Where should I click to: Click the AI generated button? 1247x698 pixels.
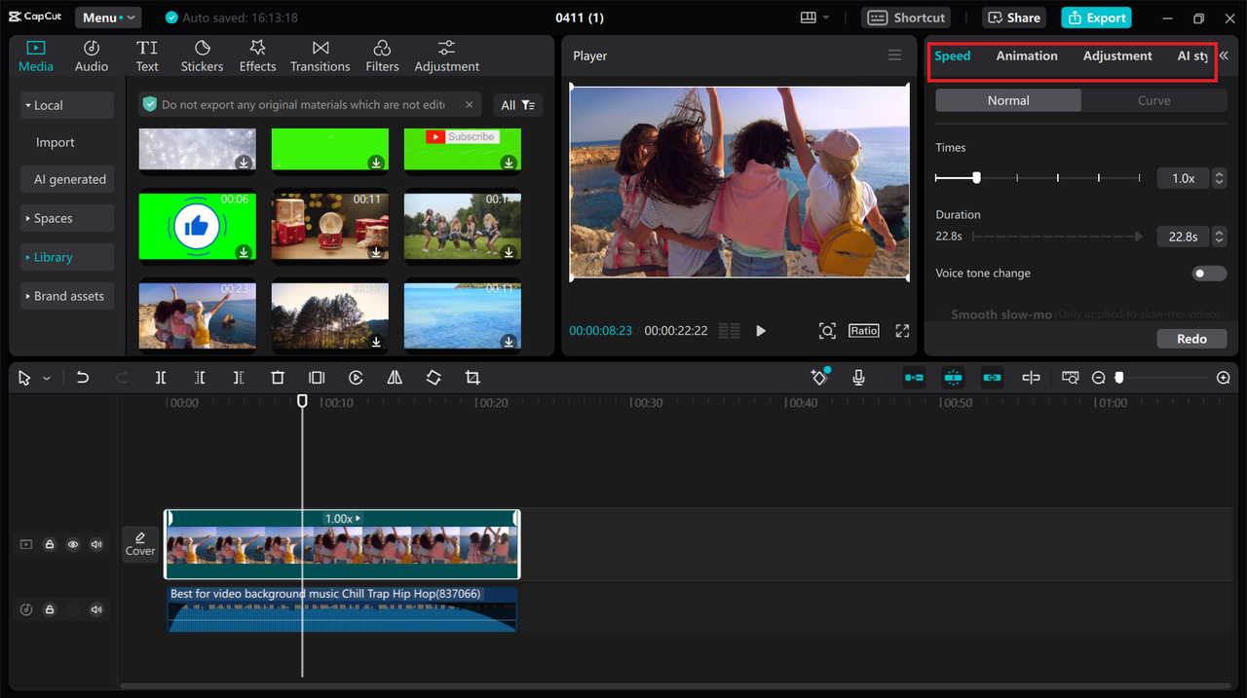pos(69,179)
